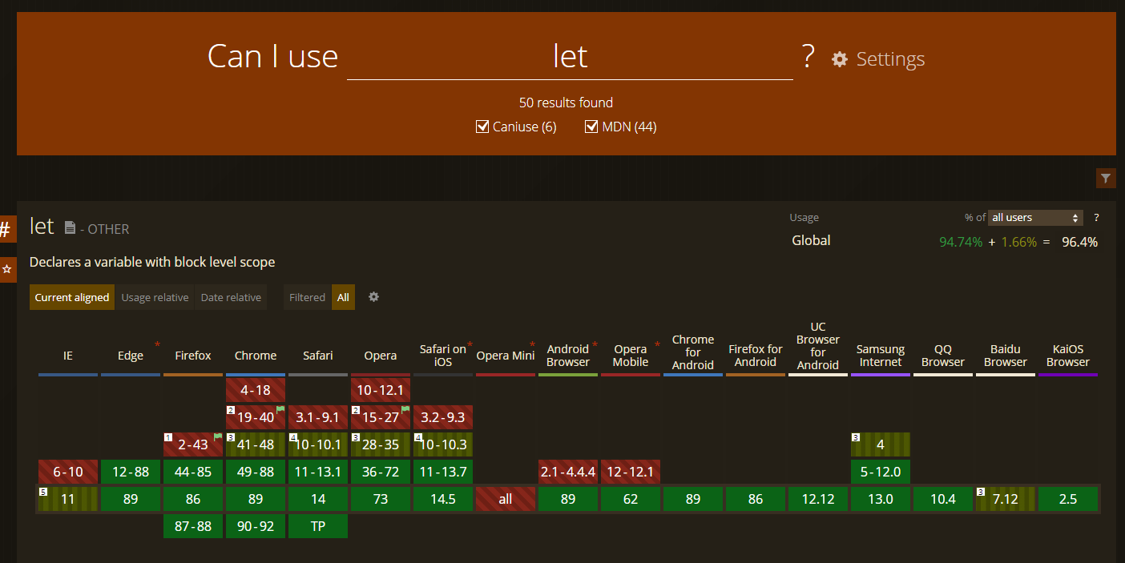Click the hash permalink icon
This screenshot has height=563, width=1125.
[6, 230]
